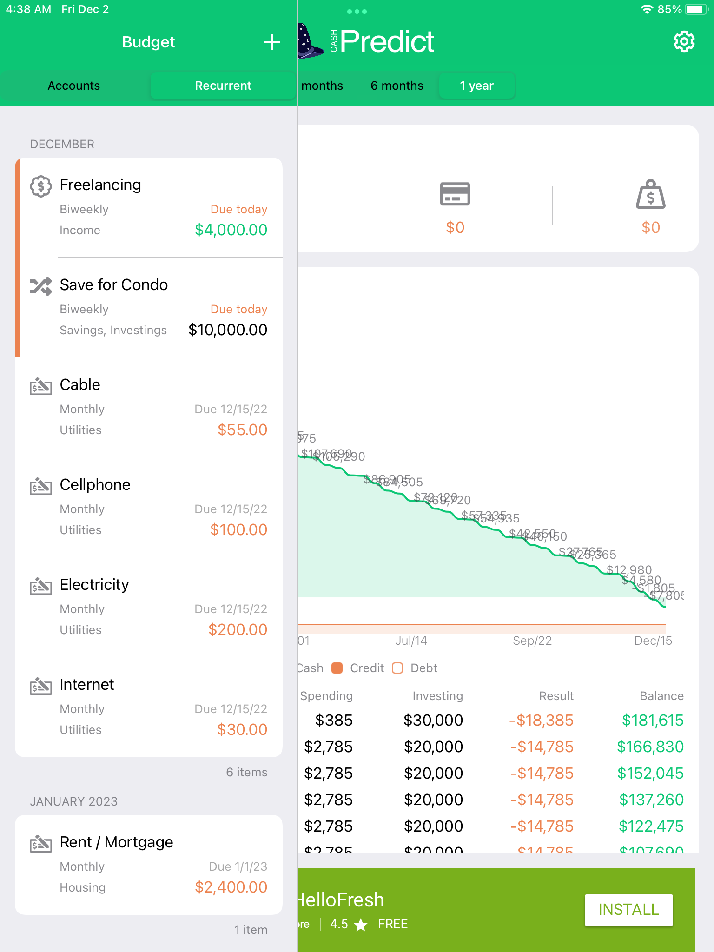Toggle the Debt legend checkbox
714x952 pixels.
pos(397,668)
